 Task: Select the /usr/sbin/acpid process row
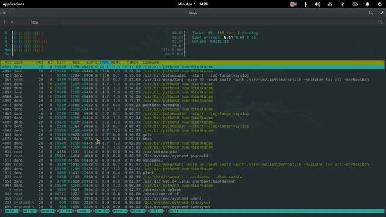click(x=192, y=152)
